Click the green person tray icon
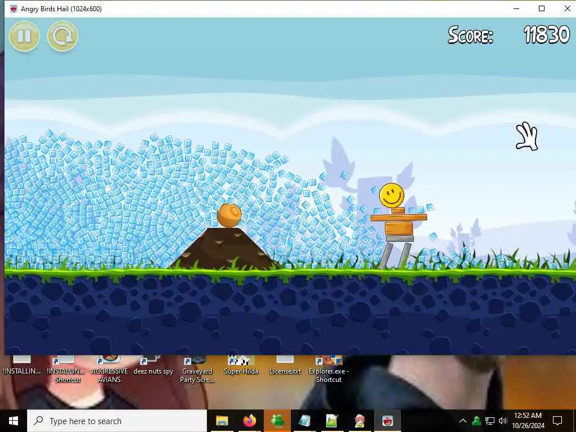The width and height of the screenshot is (576, 432). pyautogui.click(x=476, y=421)
